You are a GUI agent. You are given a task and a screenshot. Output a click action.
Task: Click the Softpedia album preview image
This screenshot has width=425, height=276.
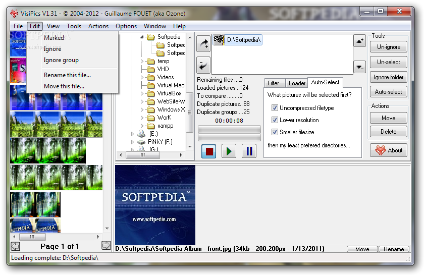(x=155, y=205)
